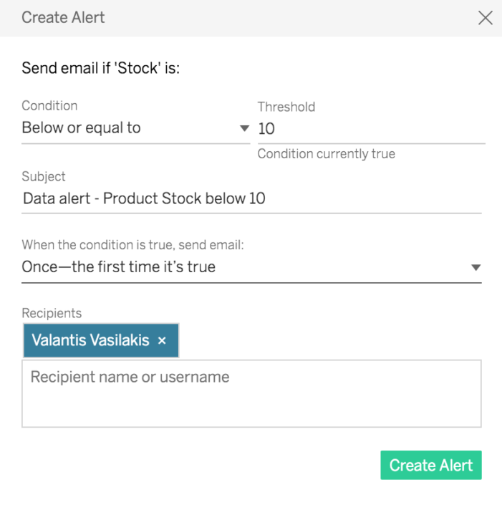Click 'When the condition is true, send email' label
The height and width of the screenshot is (505, 502).
132,245
